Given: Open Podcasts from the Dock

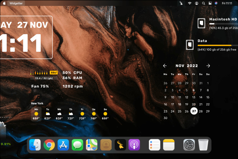Looking at the screenshot, I should pos(134,145).
